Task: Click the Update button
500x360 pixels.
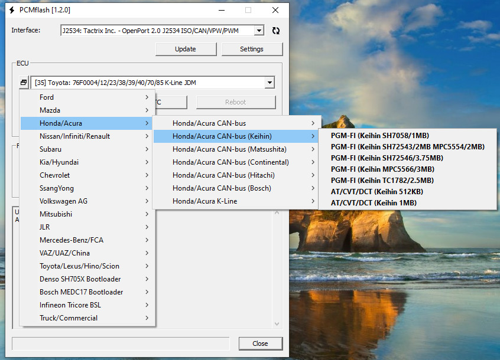Action: pos(186,49)
